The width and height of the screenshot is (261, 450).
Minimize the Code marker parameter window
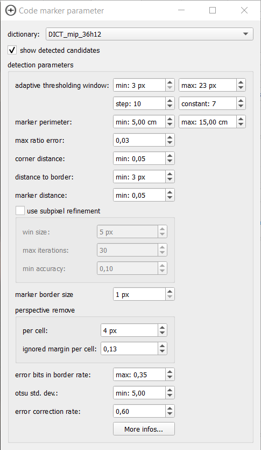pos(181,11)
